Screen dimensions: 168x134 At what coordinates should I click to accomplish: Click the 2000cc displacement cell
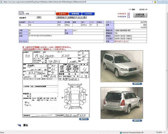click(x=69, y=25)
